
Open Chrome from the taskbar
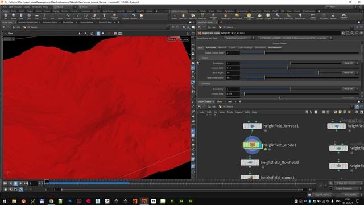pyautogui.click(x=51, y=201)
